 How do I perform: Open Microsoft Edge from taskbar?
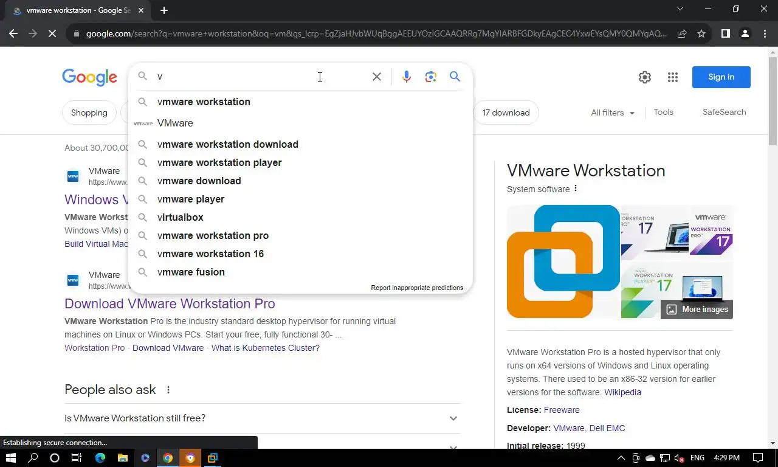pyautogui.click(x=100, y=458)
